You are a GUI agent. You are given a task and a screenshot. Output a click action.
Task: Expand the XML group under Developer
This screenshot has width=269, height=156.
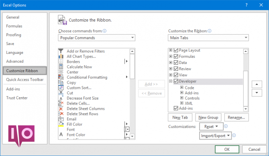click(182, 103)
